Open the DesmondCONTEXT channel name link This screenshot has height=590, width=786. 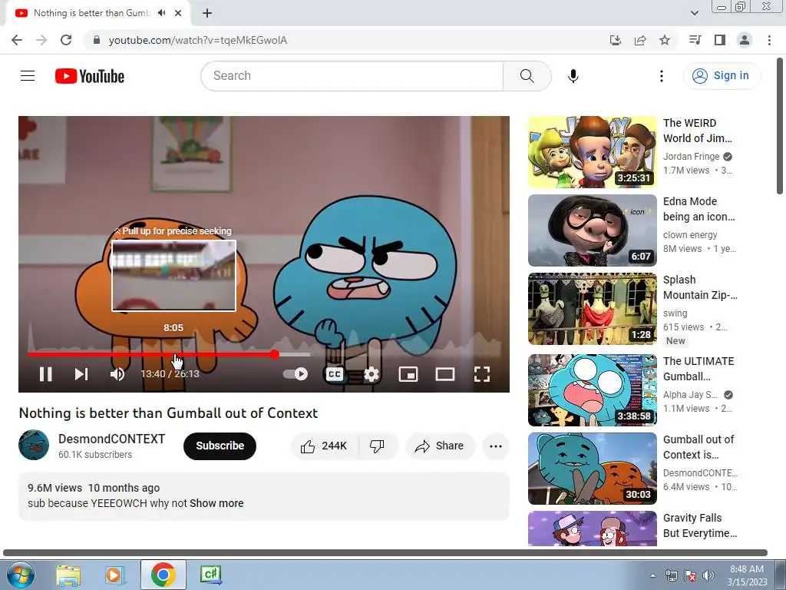click(111, 439)
